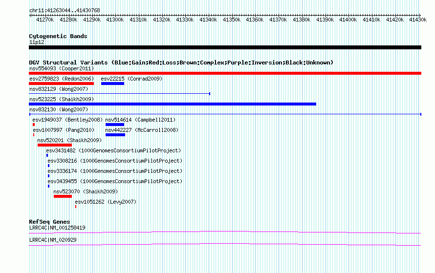Select the esv3308216 1000 Genomes variant label
This screenshot has height=273, width=435.
point(115,161)
